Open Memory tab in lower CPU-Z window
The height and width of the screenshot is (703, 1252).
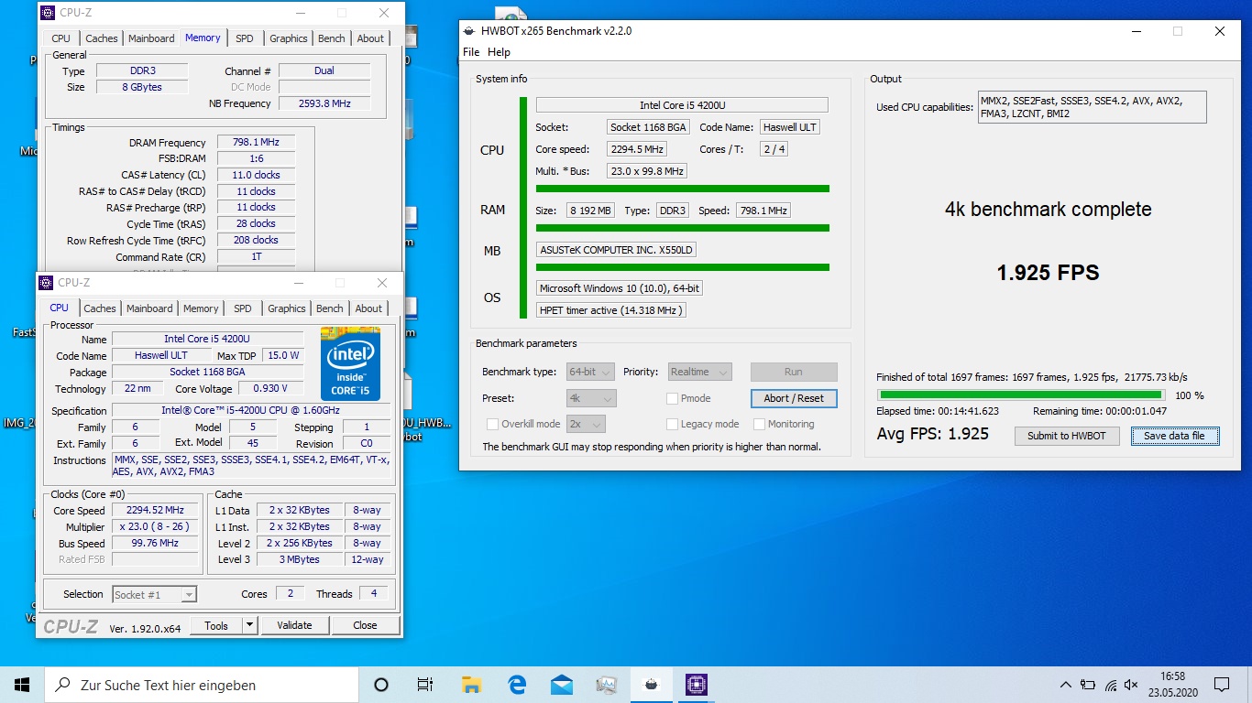(201, 308)
